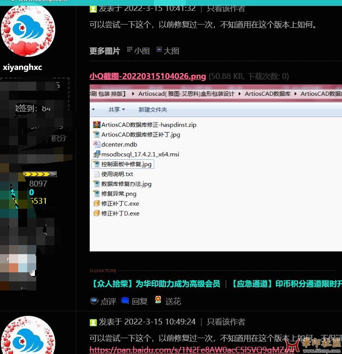Click the flower icon beside 送花
Screen dimensions: 342x354
pos(158,300)
